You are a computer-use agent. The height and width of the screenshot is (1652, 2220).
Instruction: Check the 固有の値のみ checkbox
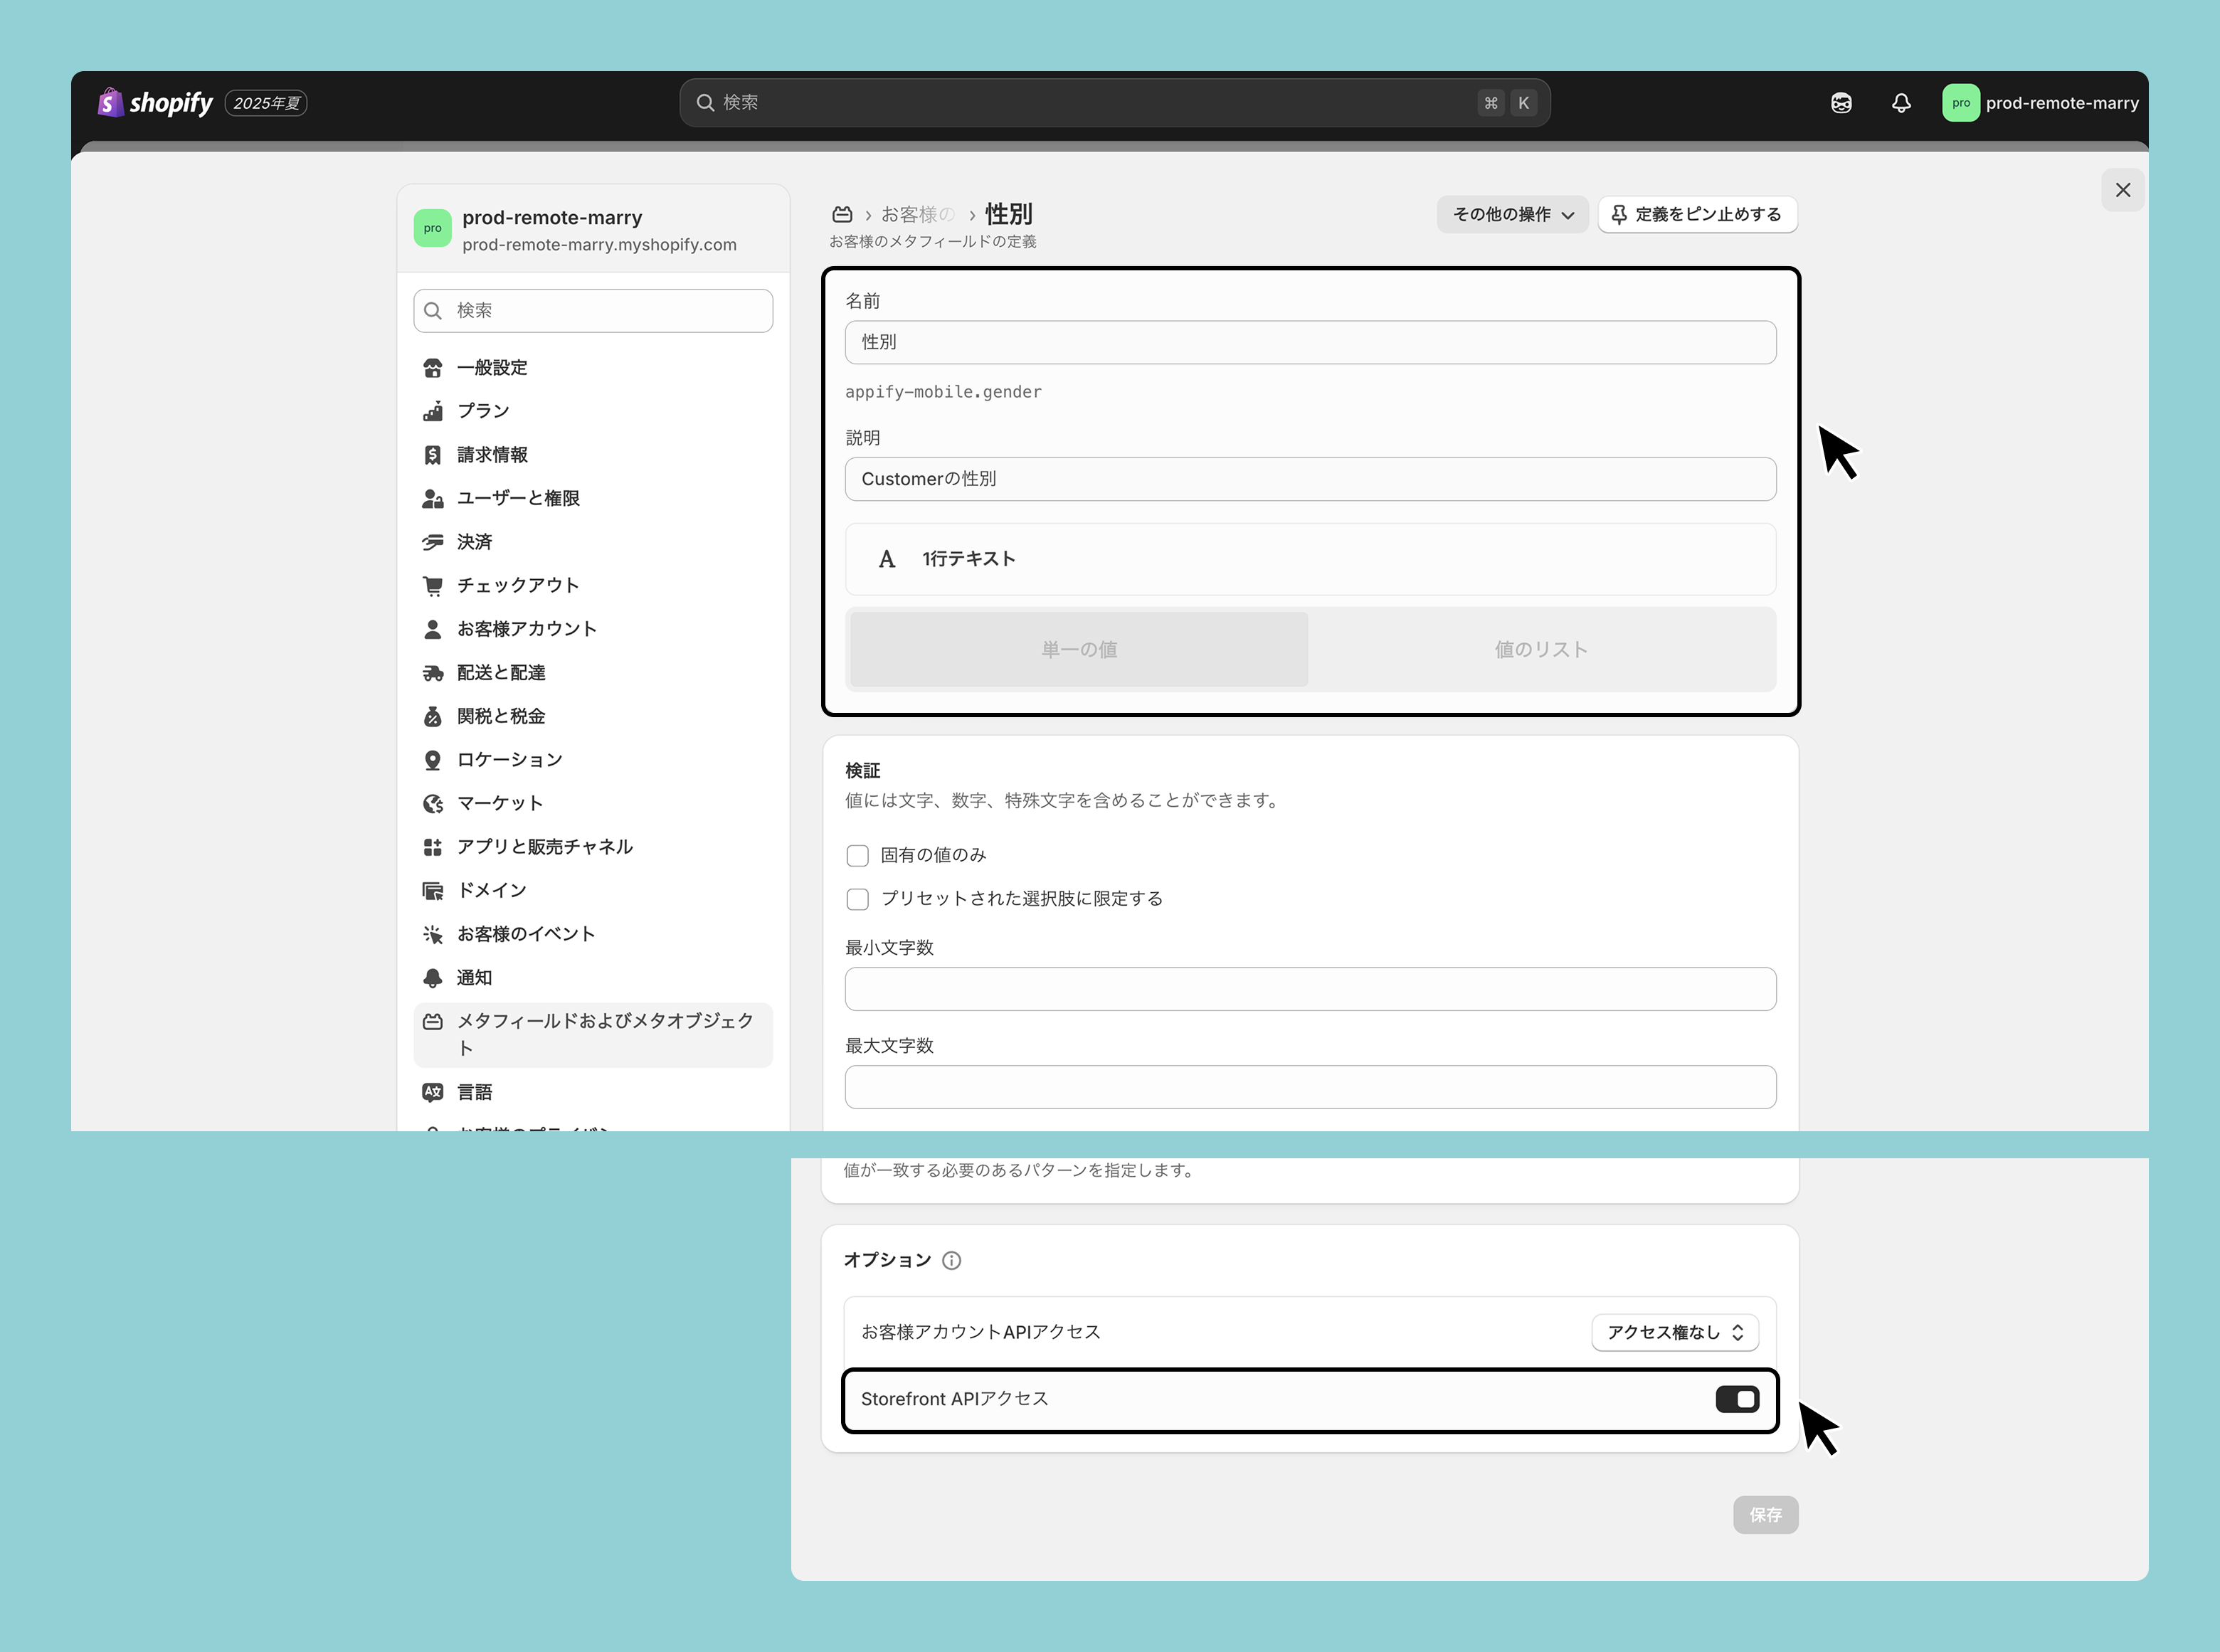pos(857,855)
